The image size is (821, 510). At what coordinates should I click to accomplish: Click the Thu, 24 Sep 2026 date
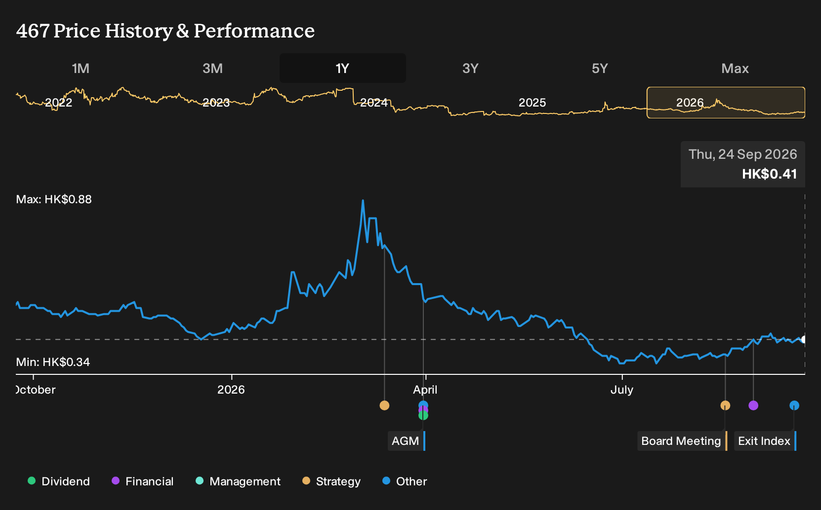click(743, 154)
